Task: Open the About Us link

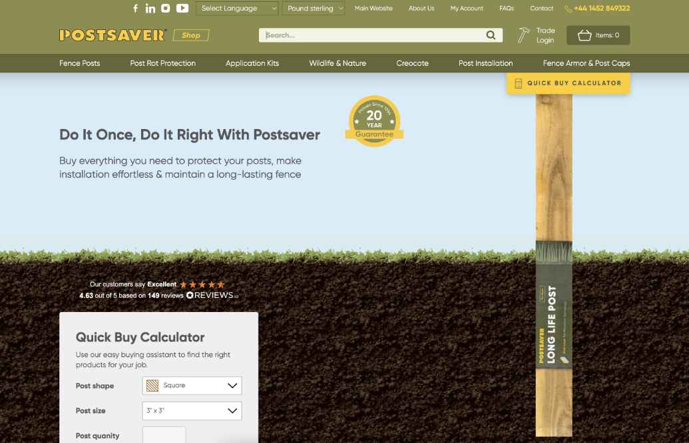Action: point(421,9)
